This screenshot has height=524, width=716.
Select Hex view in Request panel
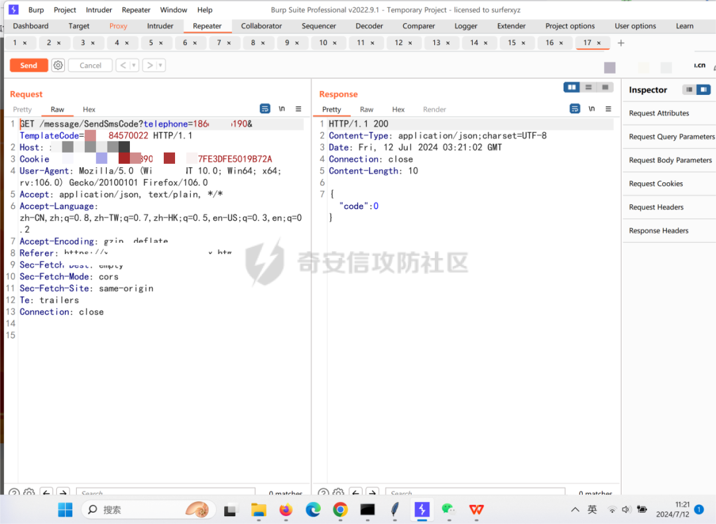pyautogui.click(x=89, y=109)
